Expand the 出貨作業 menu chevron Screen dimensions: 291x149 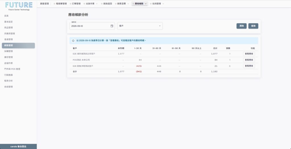point(97,4)
